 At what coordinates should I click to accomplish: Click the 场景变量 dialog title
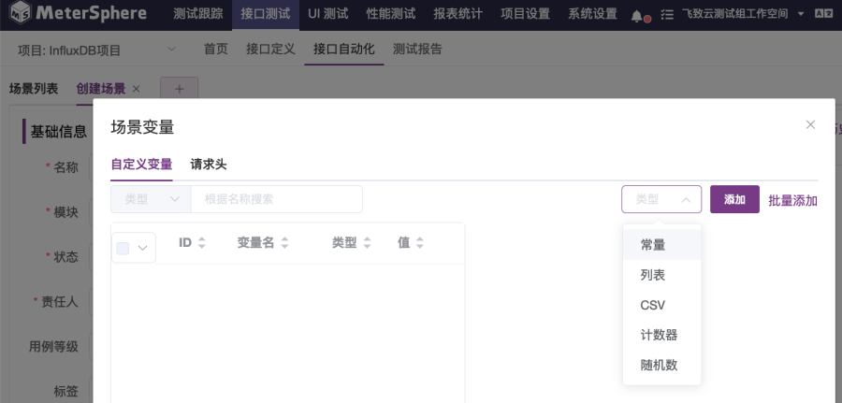pos(142,127)
